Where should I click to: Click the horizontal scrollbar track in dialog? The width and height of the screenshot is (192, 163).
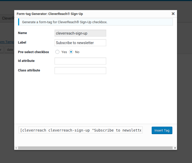pyautogui.click(x=95, y=148)
